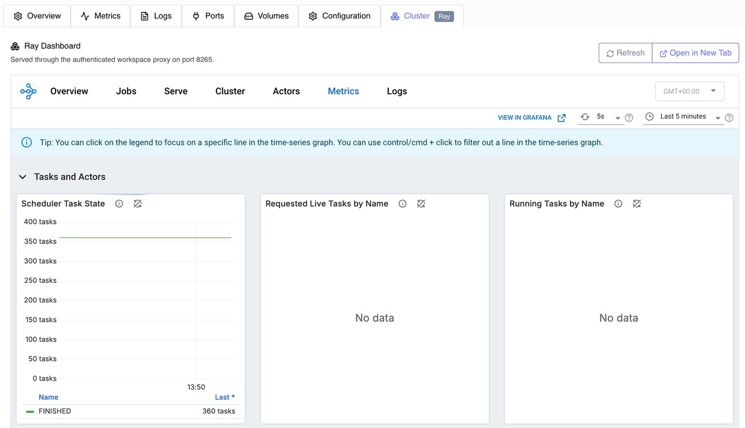Select the Cluster Ray tab

click(x=422, y=16)
